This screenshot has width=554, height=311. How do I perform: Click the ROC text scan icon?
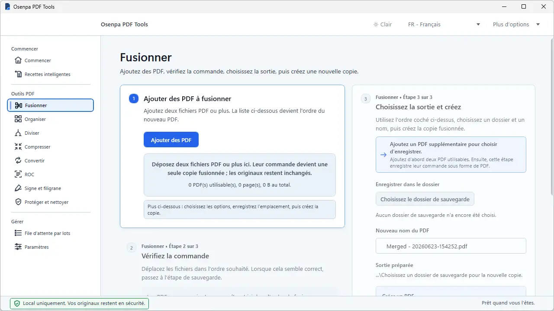[18, 175]
